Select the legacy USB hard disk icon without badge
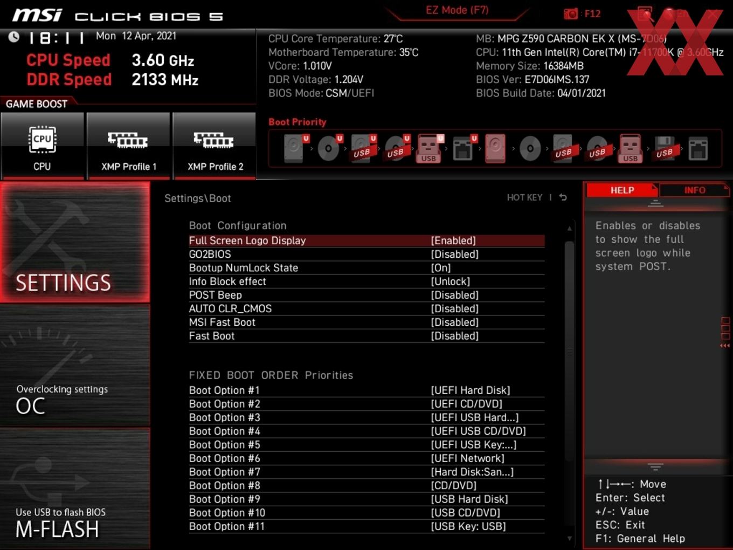Viewport: 733px width, 550px height. coord(564,148)
